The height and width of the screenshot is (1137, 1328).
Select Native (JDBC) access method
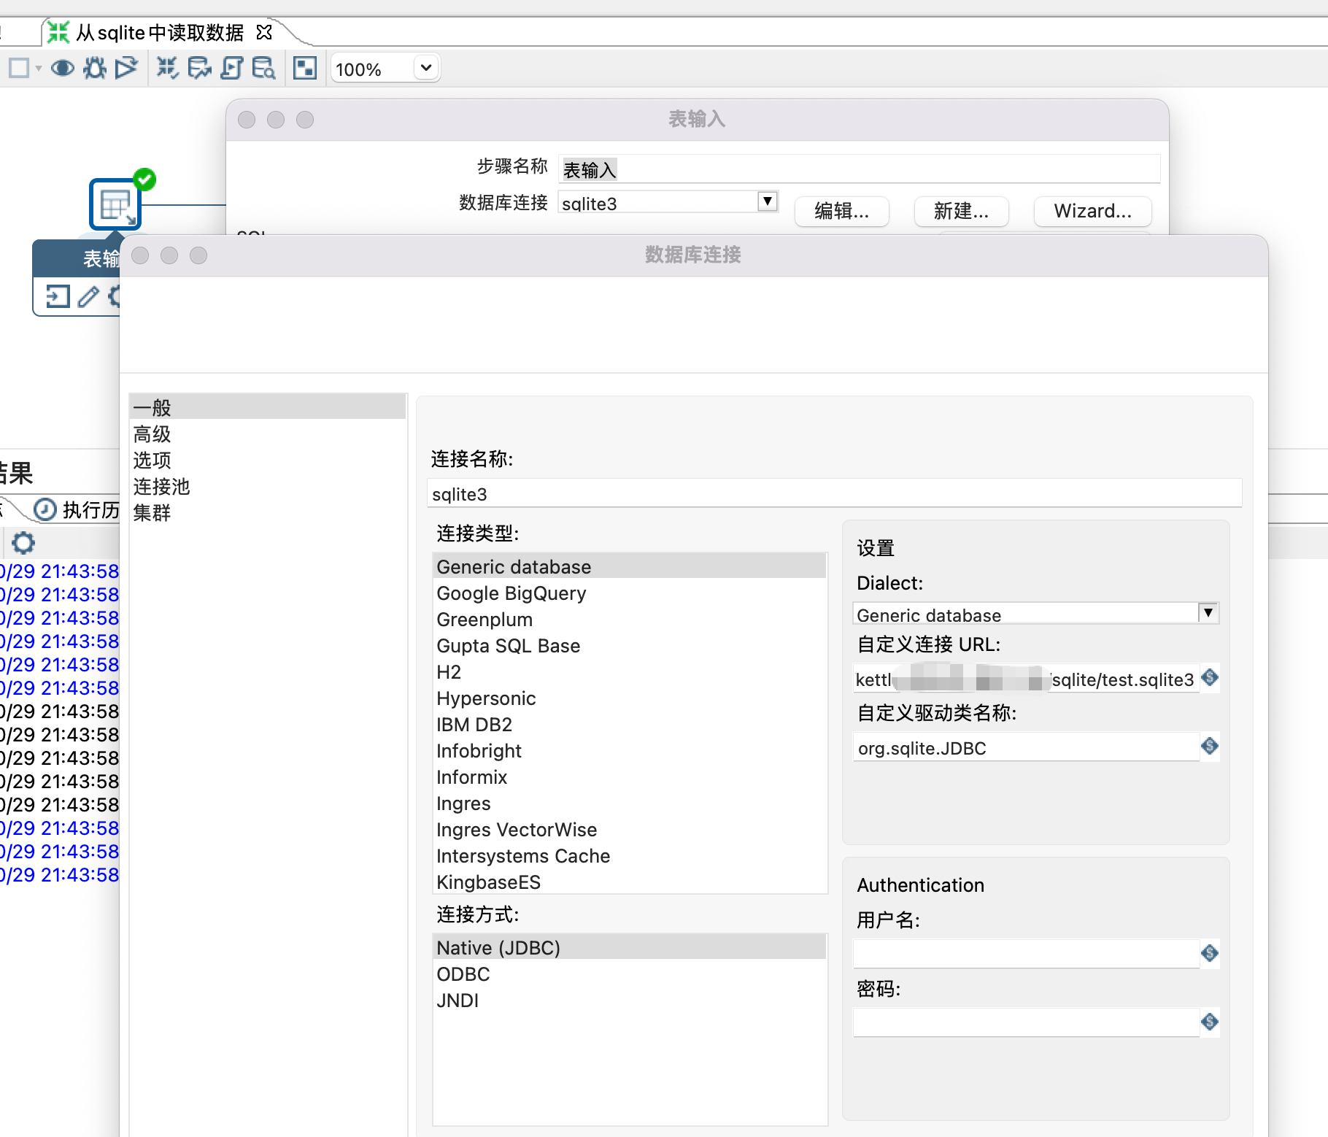(x=630, y=947)
